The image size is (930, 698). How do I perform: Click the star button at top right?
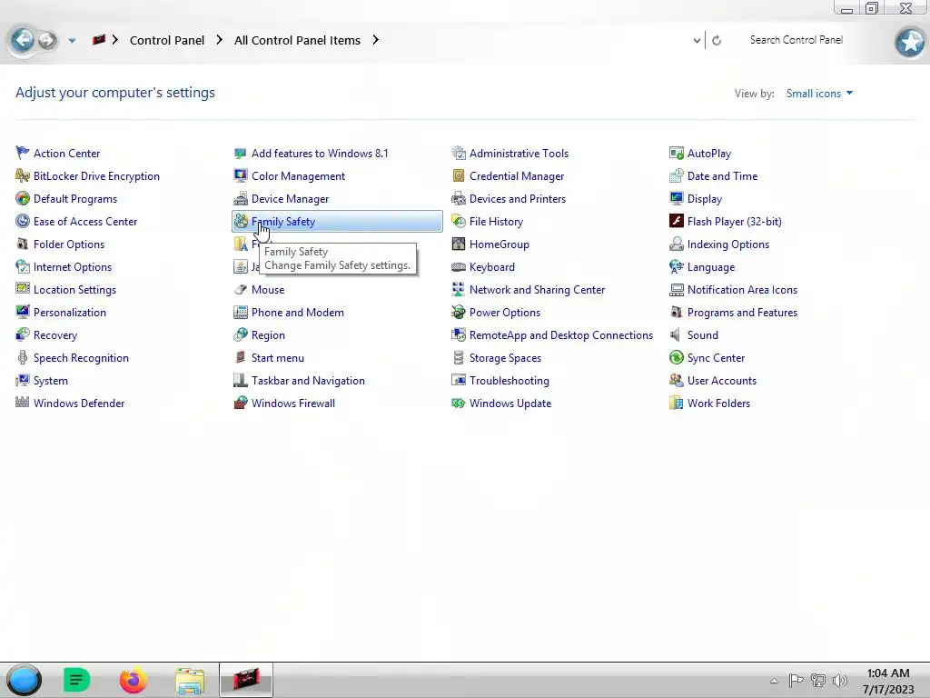pos(910,42)
